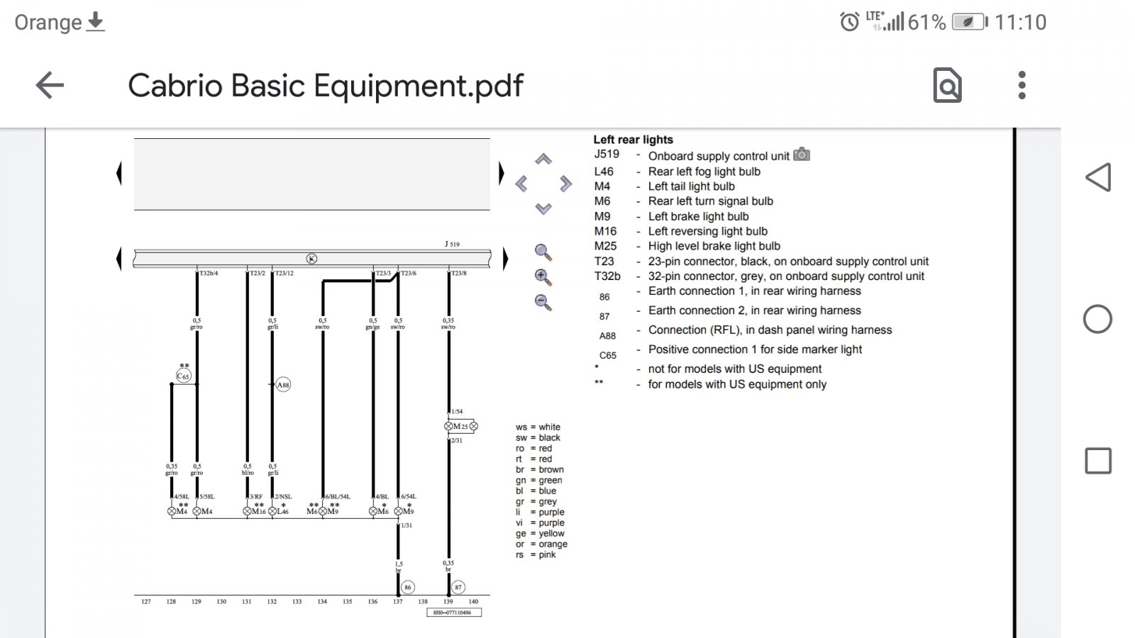
Task: Tap the LTE signal strength indicator
Action: tap(885, 21)
